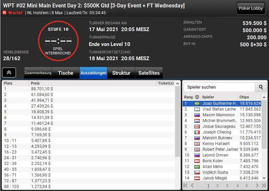Viewport: 269px width, 191px height.
Task: Click the magnifier search icon
Action: point(261,87)
